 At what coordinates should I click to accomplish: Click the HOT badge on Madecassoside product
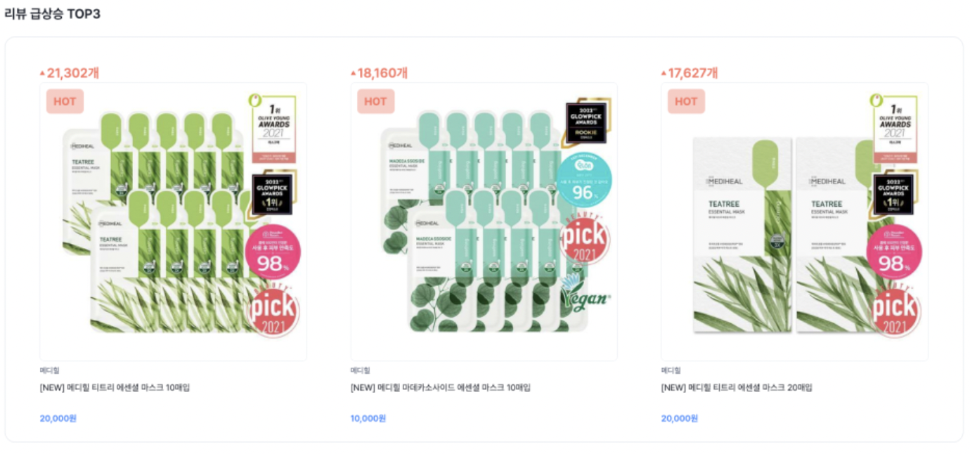(x=375, y=101)
